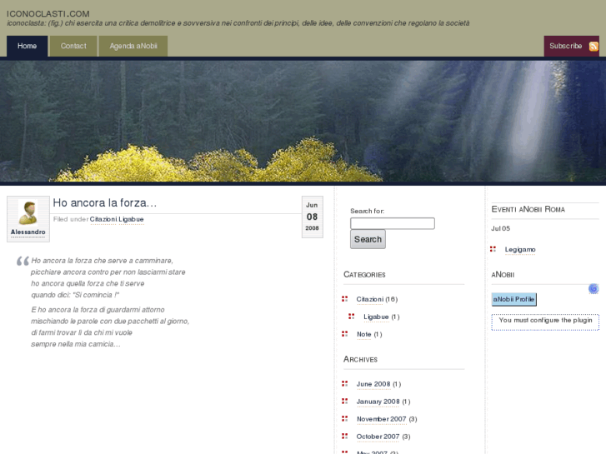Click the aNobii Profile button

tap(513, 299)
